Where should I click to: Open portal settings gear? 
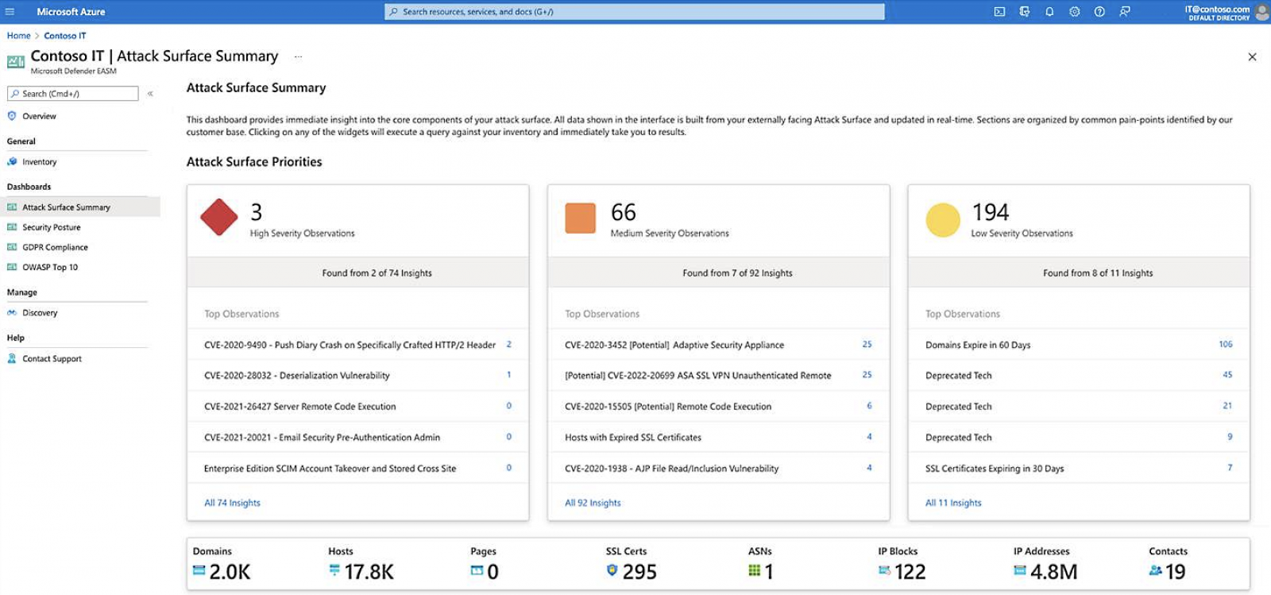(x=1075, y=12)
